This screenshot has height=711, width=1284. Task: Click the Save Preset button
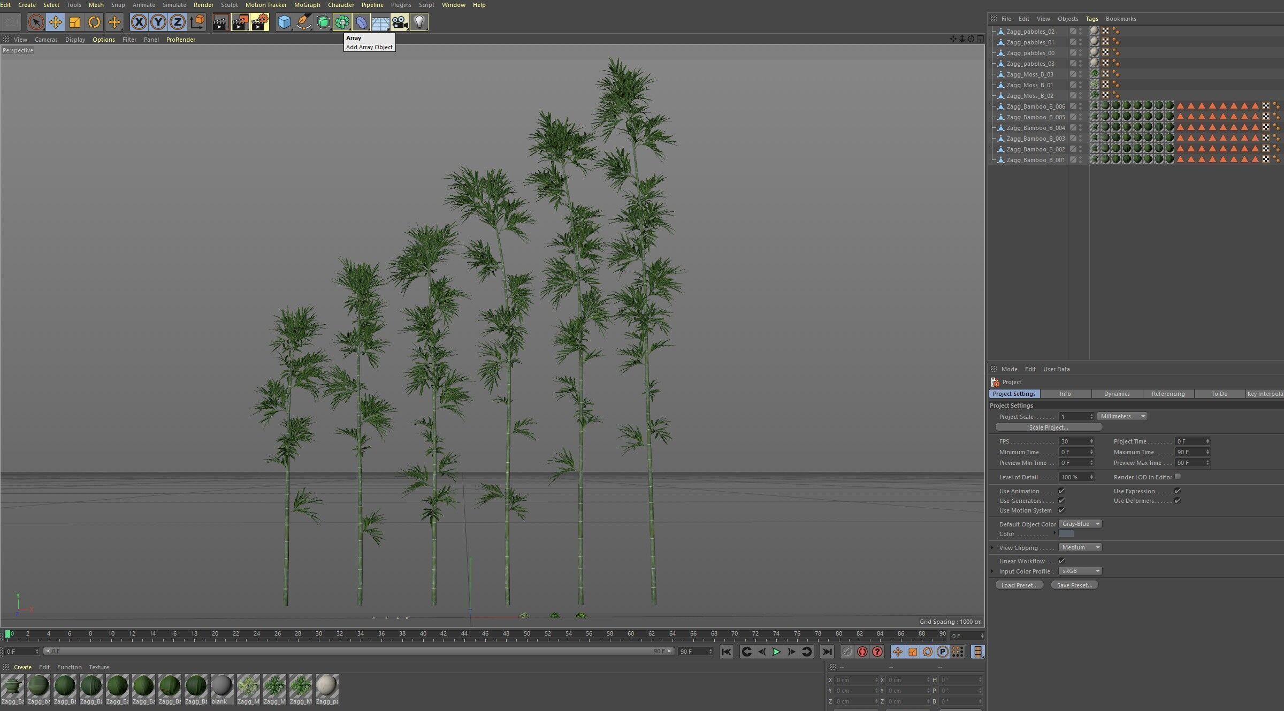(x=1075, y=585)
